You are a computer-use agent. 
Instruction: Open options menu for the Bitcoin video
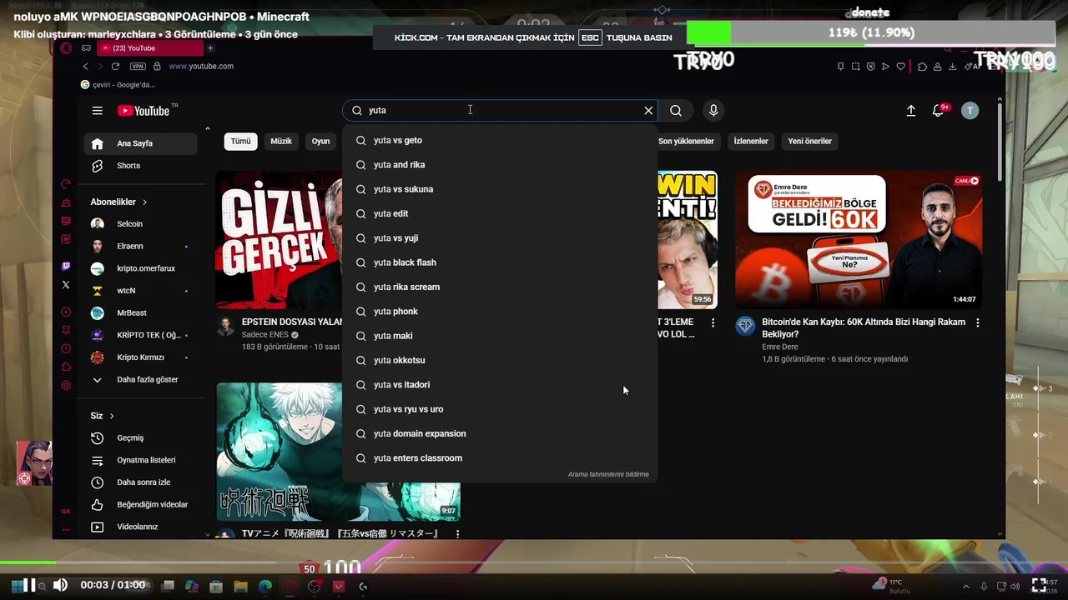point(978,322)
